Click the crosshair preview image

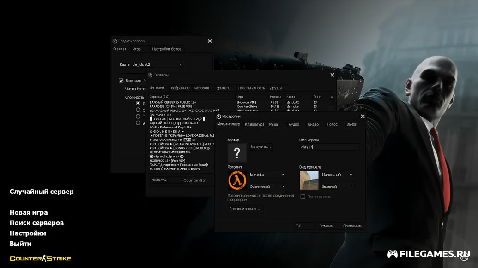[309, 180]
